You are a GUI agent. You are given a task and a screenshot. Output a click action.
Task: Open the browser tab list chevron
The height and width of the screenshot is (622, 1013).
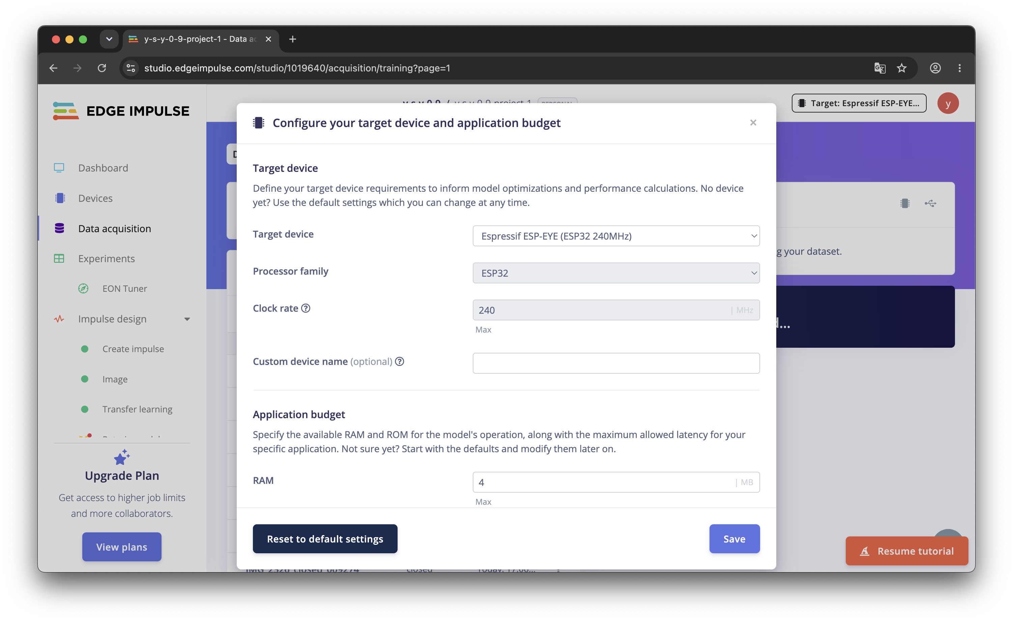click(x=109, y=39)
